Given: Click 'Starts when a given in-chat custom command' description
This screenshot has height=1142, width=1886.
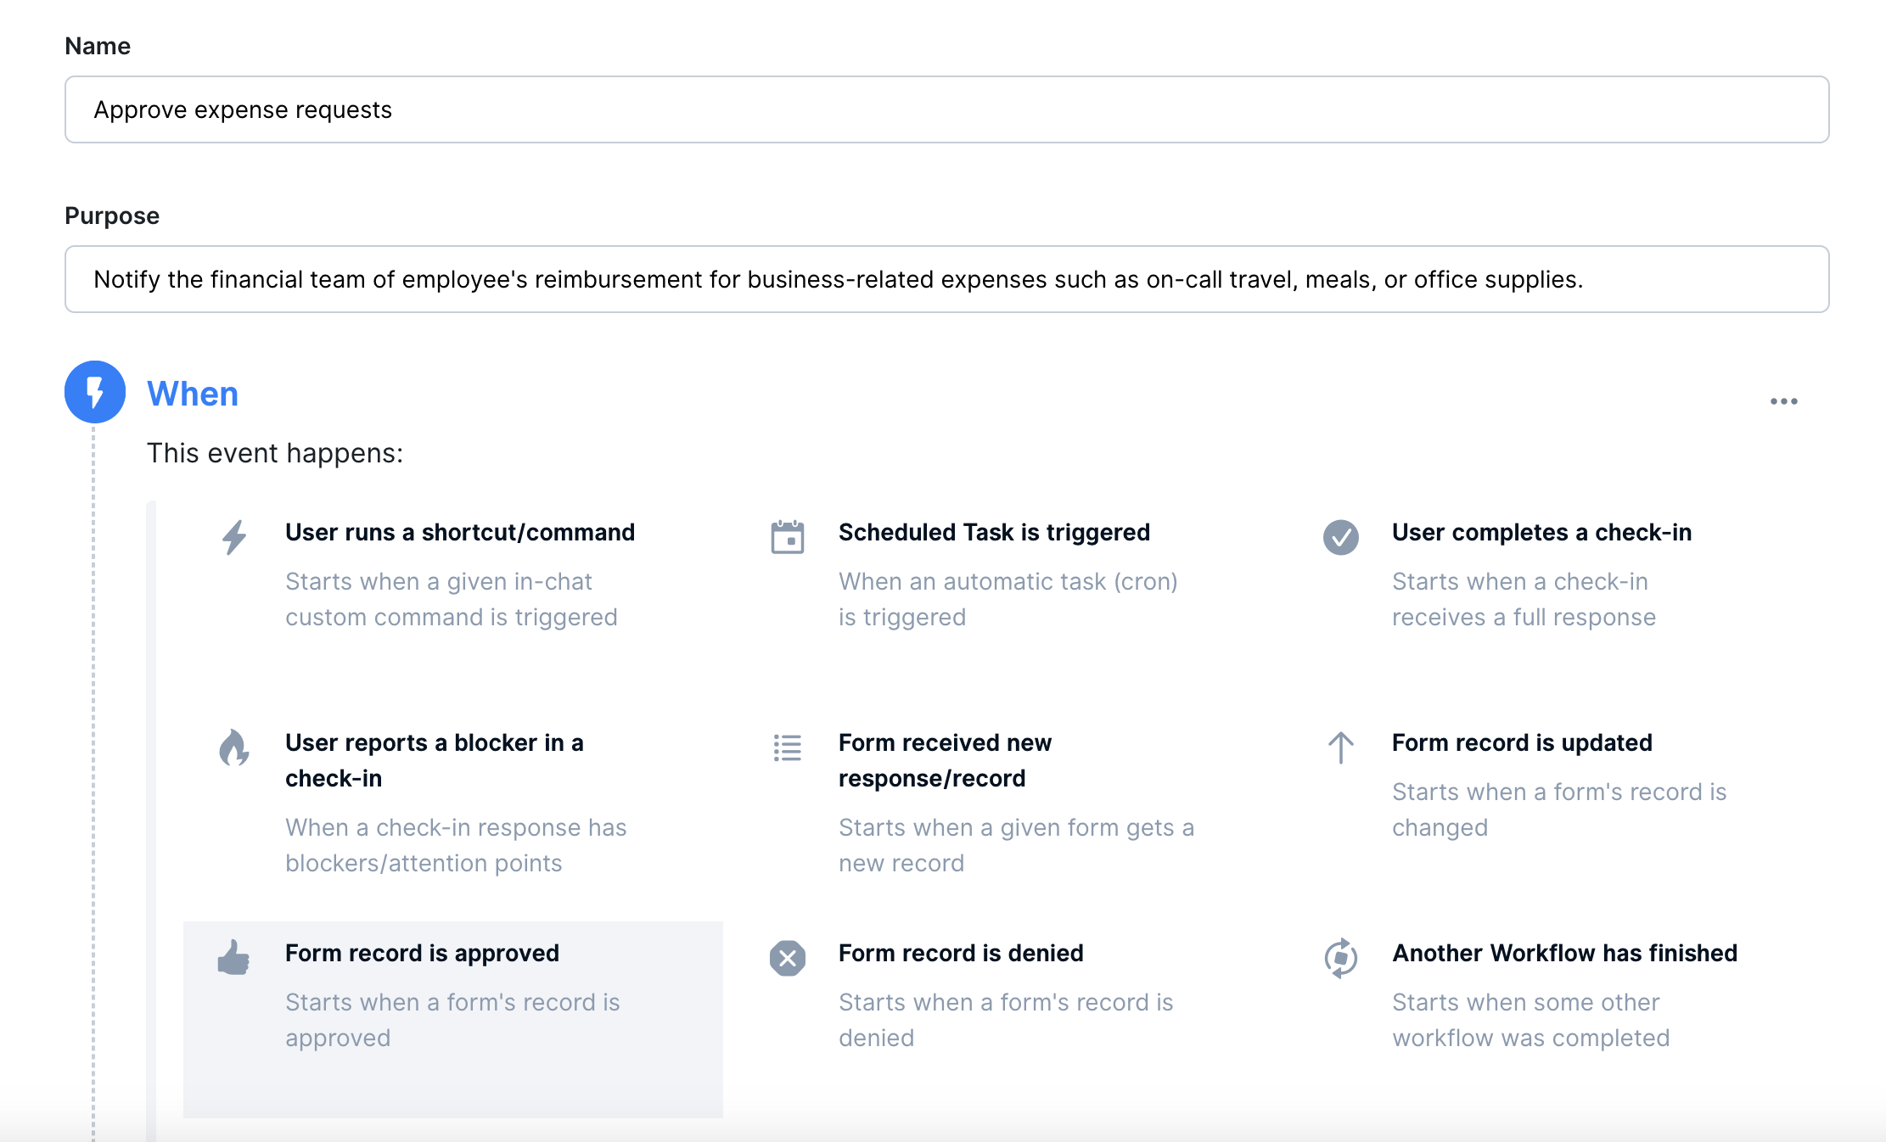Looking at the screenshot, I should pyautogui.click(x=452, y=599).
